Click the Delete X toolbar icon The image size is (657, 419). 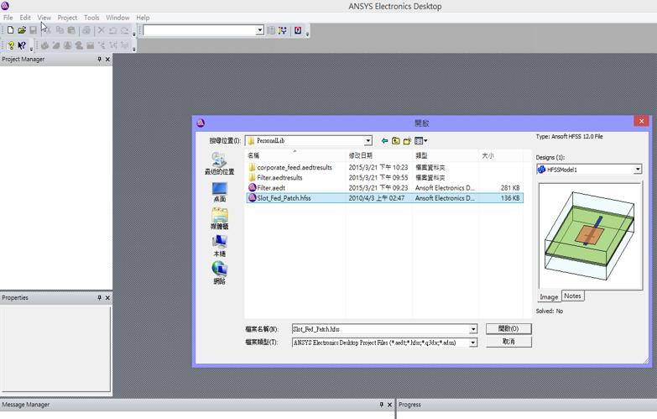(102, 30)
